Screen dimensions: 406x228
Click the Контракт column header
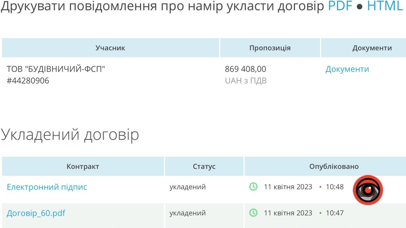(83, 166)
